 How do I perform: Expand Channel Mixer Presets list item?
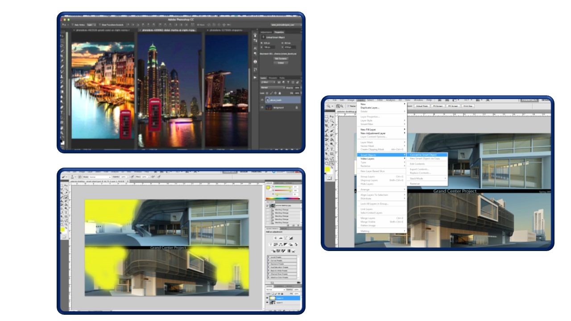(x=269, y=274)
